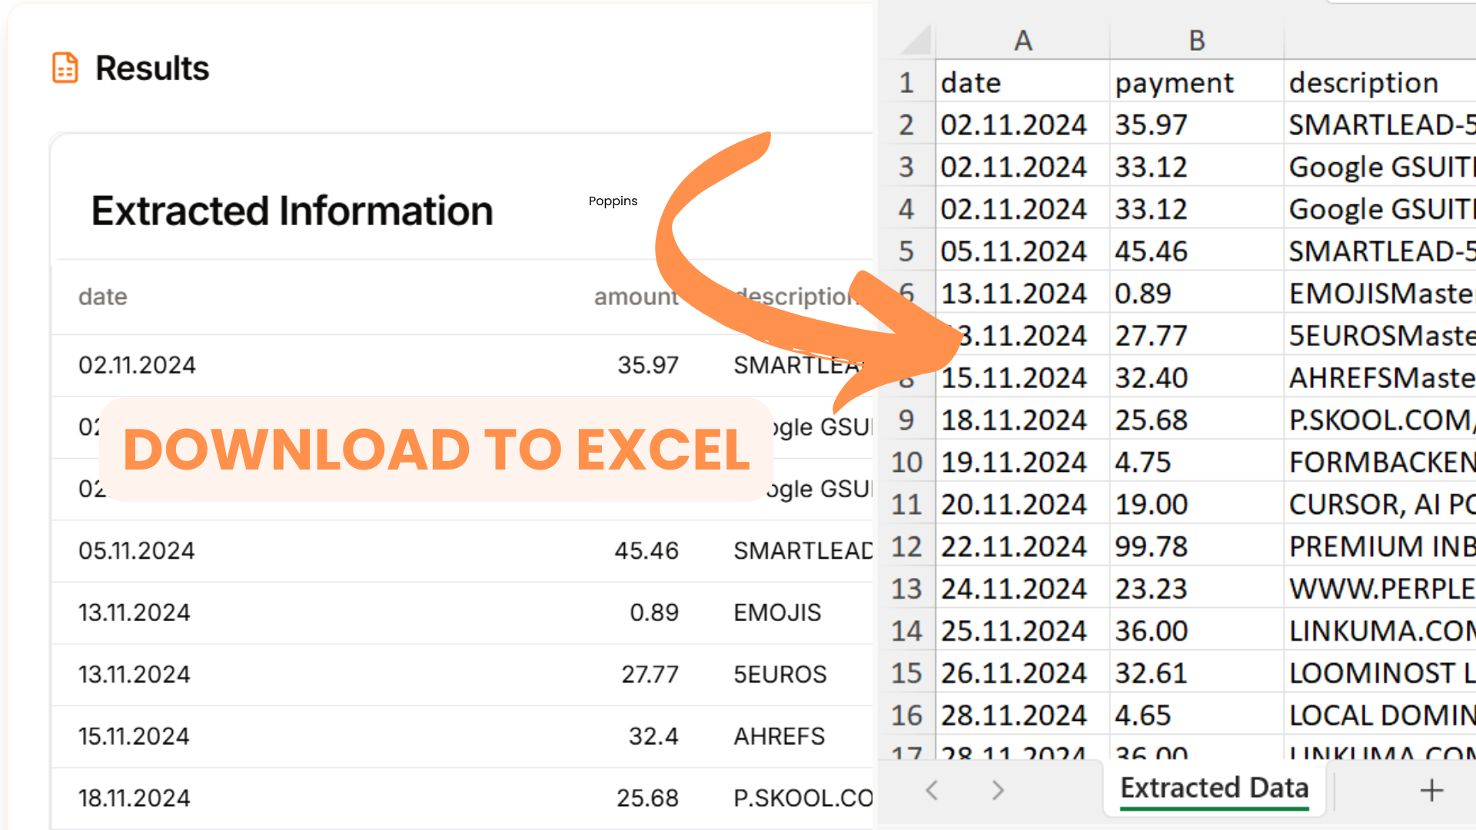The height and width of the screenshot is (830, 1476).
Task: Click the next sheet arrow
Action: coord(998,790)
